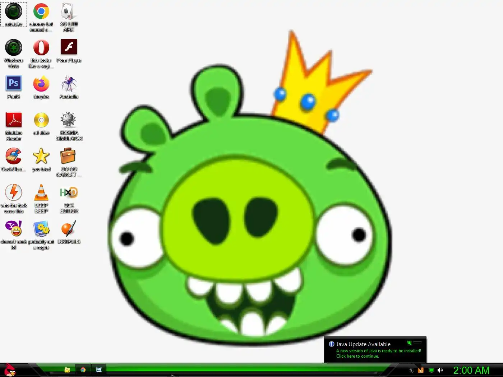
Task: Open the Start menu Angry Bird button
Action: (10, 370)
